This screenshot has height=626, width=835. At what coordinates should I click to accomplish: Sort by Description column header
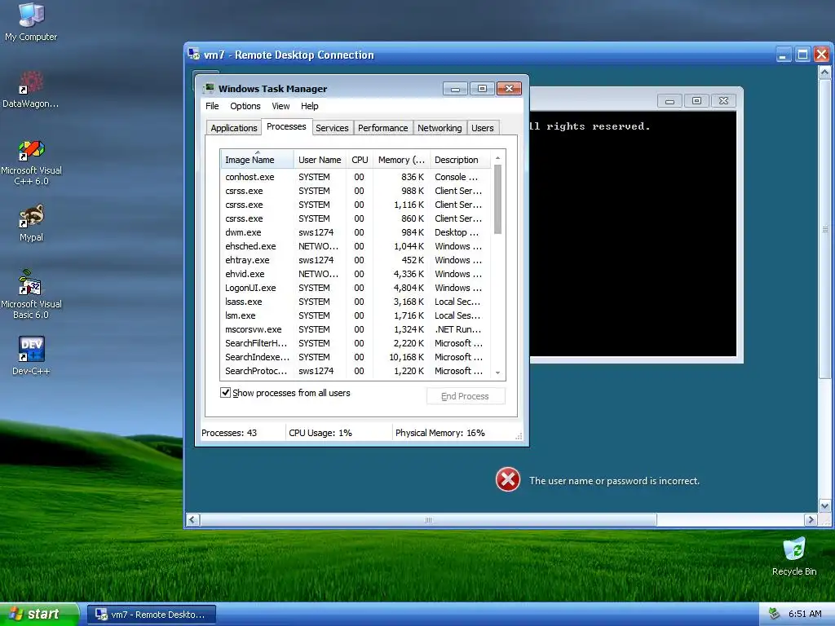[460, 159]
